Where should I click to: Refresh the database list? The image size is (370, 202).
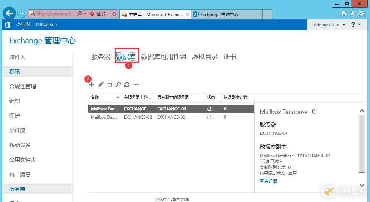pos(127,84)
